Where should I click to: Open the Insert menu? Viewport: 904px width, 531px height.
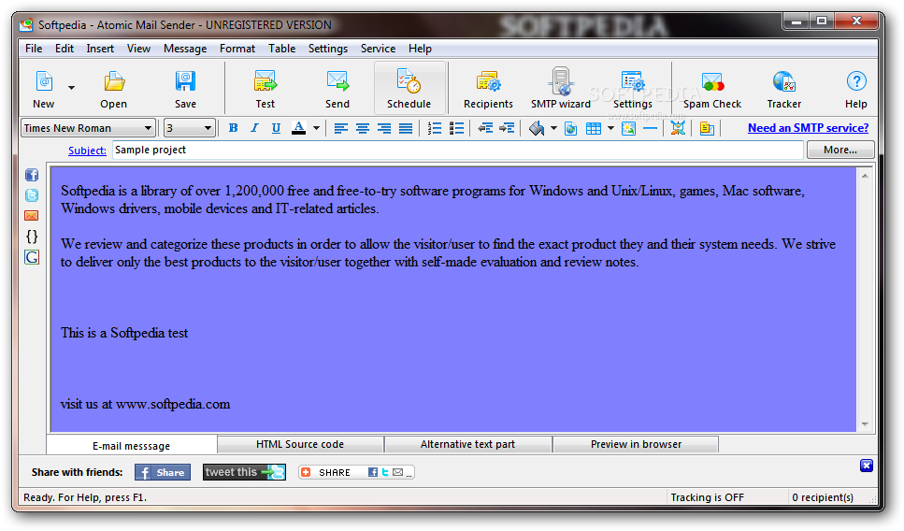pyautogui.click(x=100, y=49)
